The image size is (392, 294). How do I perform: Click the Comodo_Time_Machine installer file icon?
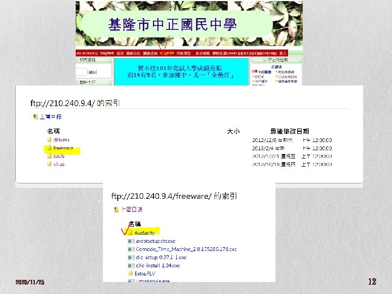[131, 249]
